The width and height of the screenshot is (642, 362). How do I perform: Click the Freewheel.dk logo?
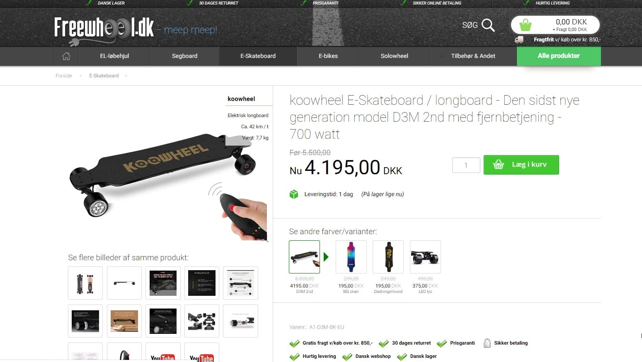[104, 29]
